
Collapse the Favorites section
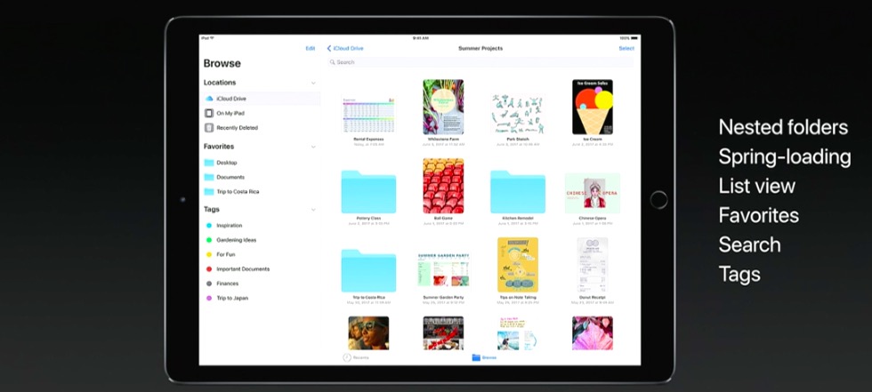click(x=313, y=147)
